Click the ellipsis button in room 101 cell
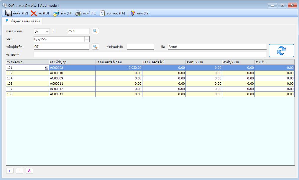 [x=47, y=68]
